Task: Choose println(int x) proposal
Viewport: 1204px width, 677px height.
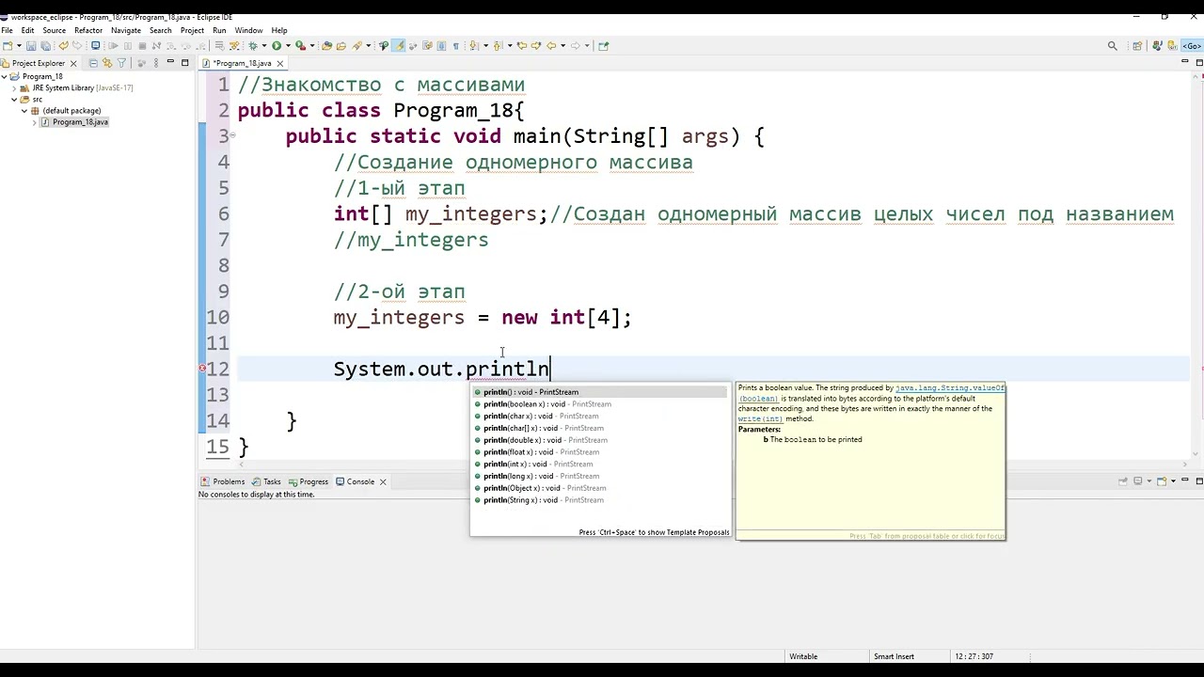Action: pyautogui.click(x=599, y=464)
